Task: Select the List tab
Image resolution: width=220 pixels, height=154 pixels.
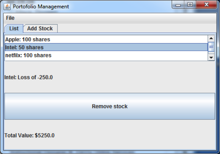Action: (14, 28)
